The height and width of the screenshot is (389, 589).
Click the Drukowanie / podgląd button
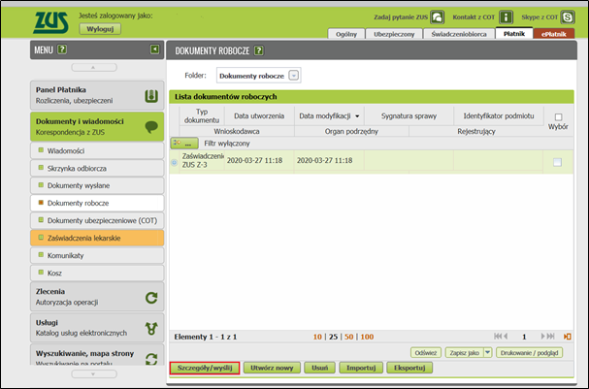529,352
